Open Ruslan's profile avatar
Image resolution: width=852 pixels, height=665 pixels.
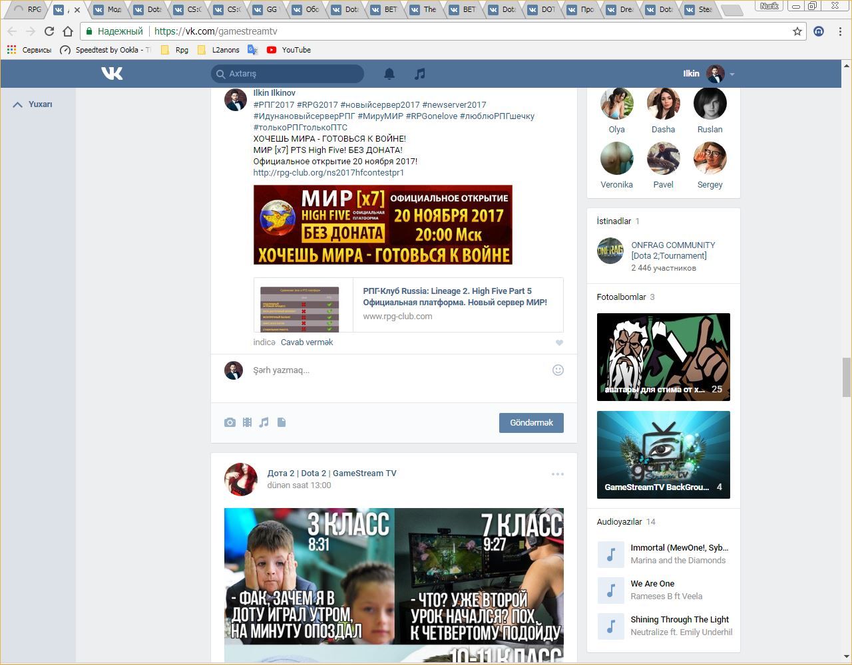click(x=710, y=103)
